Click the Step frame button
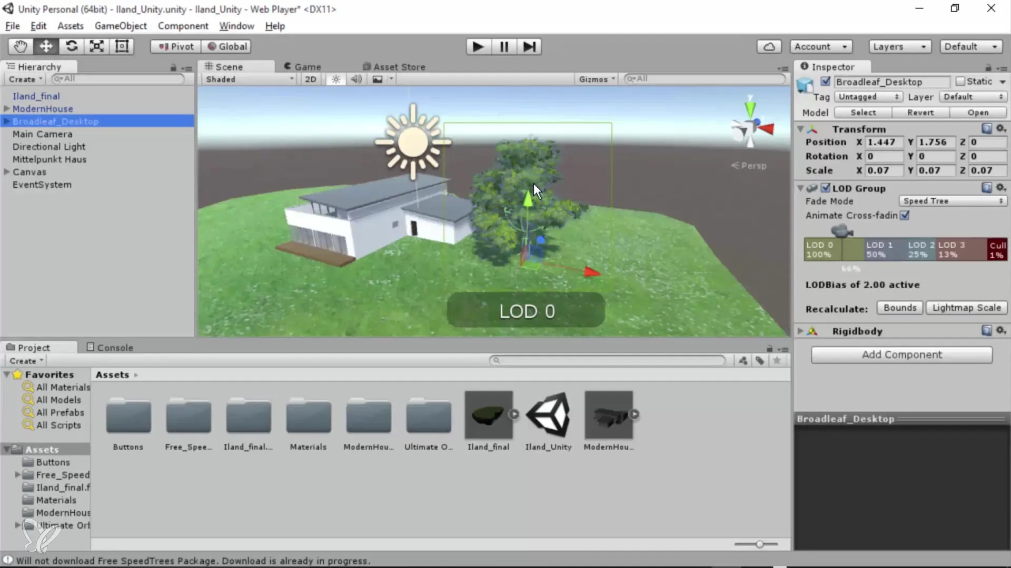This screenshot has width=1011, height=568. tap(529, 47)
